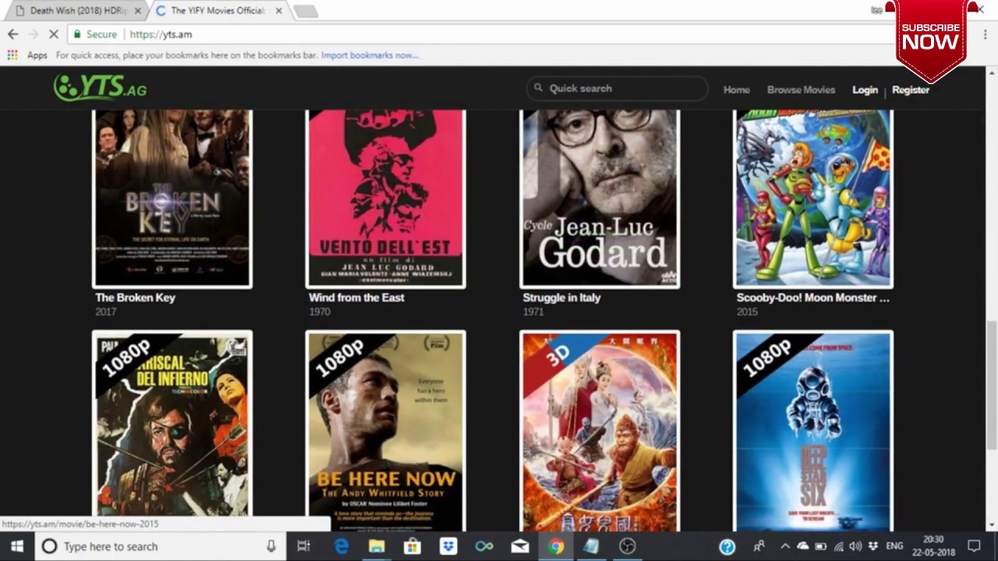Viewport: 998px width, 561px height.
Task: Go back in browser history
Action: pyautogui.click(x=12, y=34)
